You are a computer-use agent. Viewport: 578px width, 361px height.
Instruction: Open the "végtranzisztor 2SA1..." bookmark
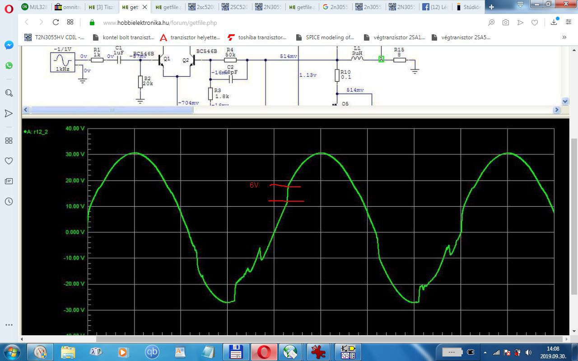click(394, 37)
